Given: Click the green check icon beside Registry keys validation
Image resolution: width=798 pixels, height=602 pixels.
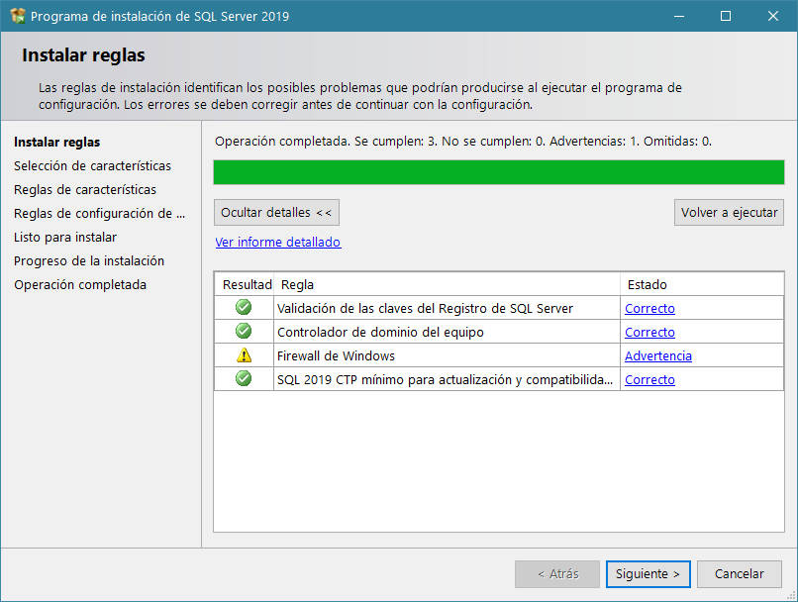Looking at the screenshot, I should tap(243, 308).
